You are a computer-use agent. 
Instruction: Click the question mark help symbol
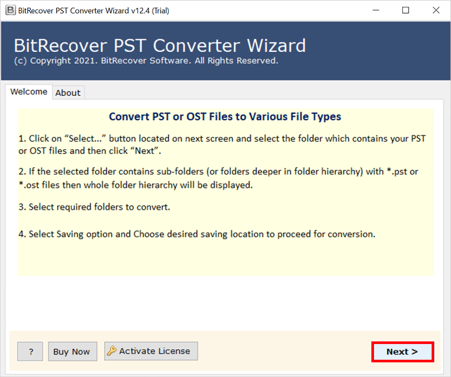[x=30, y=351]
